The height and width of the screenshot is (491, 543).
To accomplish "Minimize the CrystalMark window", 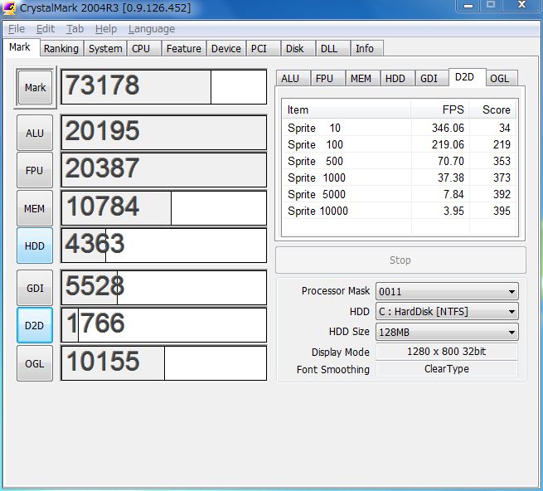I will tap(468, 6).
